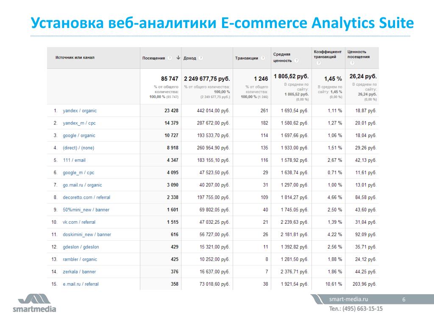The width and height of the screenshot is (434, 326).
Task: Click average value cell 1 281,50 руб.
Action: [x=295, y=259]
